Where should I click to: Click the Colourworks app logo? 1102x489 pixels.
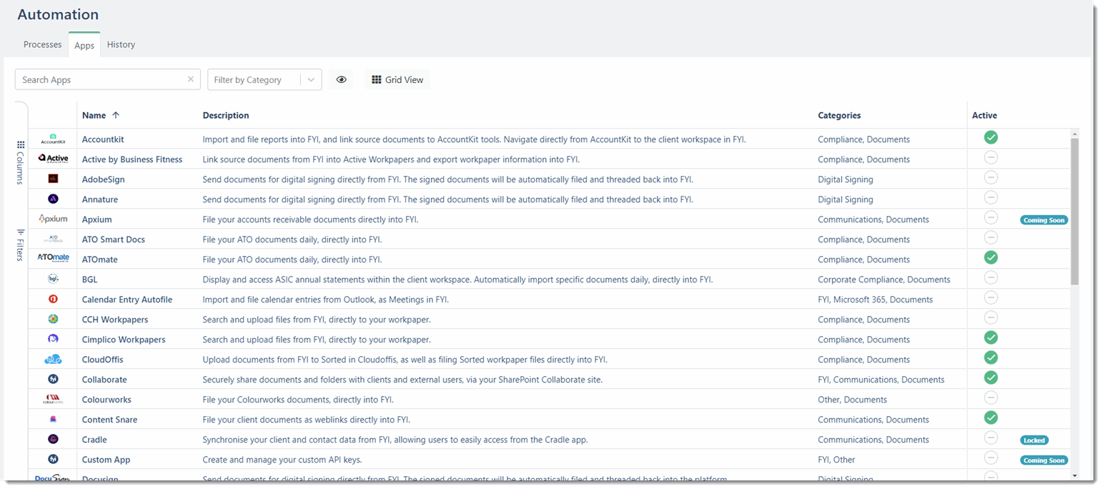tap(53, 399)
